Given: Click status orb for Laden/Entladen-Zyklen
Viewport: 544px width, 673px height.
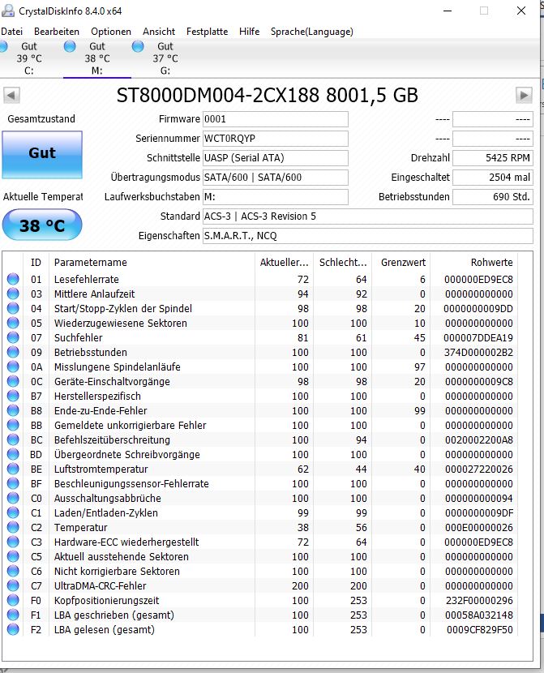Looking at the screenshot, I should 13,512.
